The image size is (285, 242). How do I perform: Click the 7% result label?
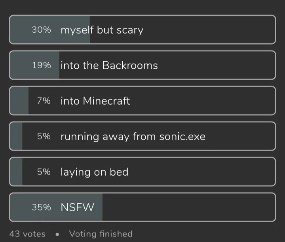[44, 101]
